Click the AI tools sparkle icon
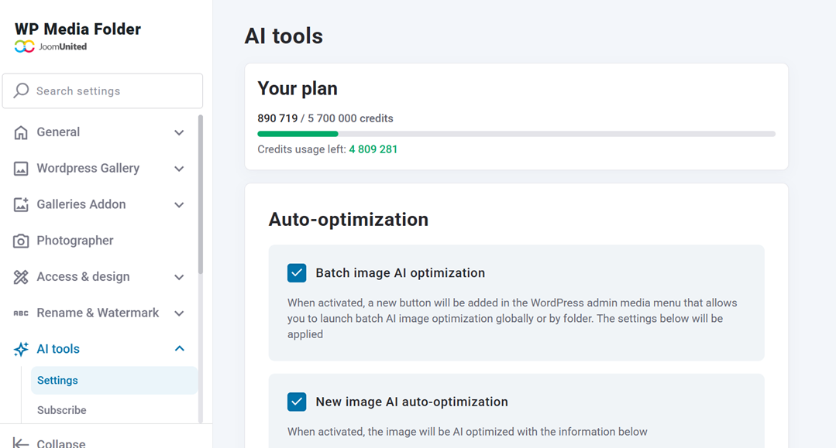The image size is (836, 448). (x=21, y=348)
